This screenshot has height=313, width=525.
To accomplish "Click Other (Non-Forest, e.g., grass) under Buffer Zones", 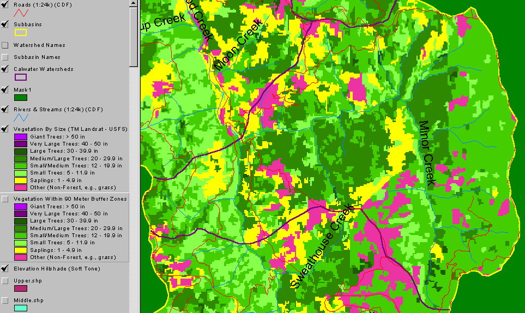I will coord(73,257).
